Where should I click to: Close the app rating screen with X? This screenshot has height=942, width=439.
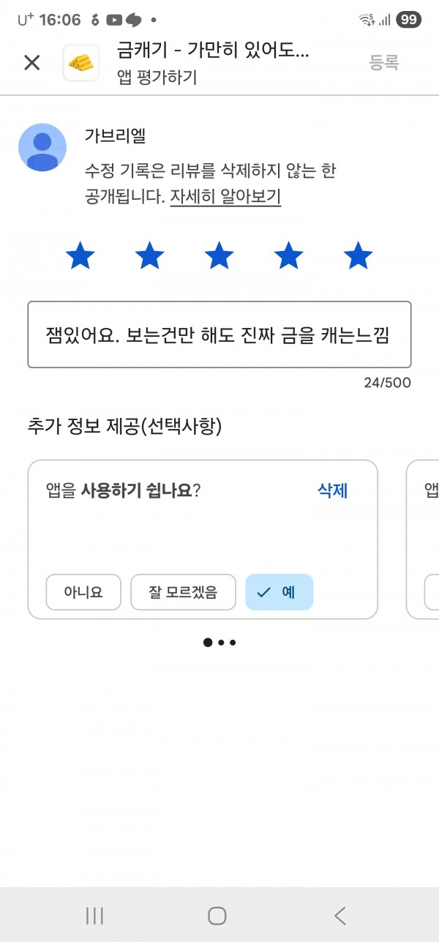click(x=31, y=62)
